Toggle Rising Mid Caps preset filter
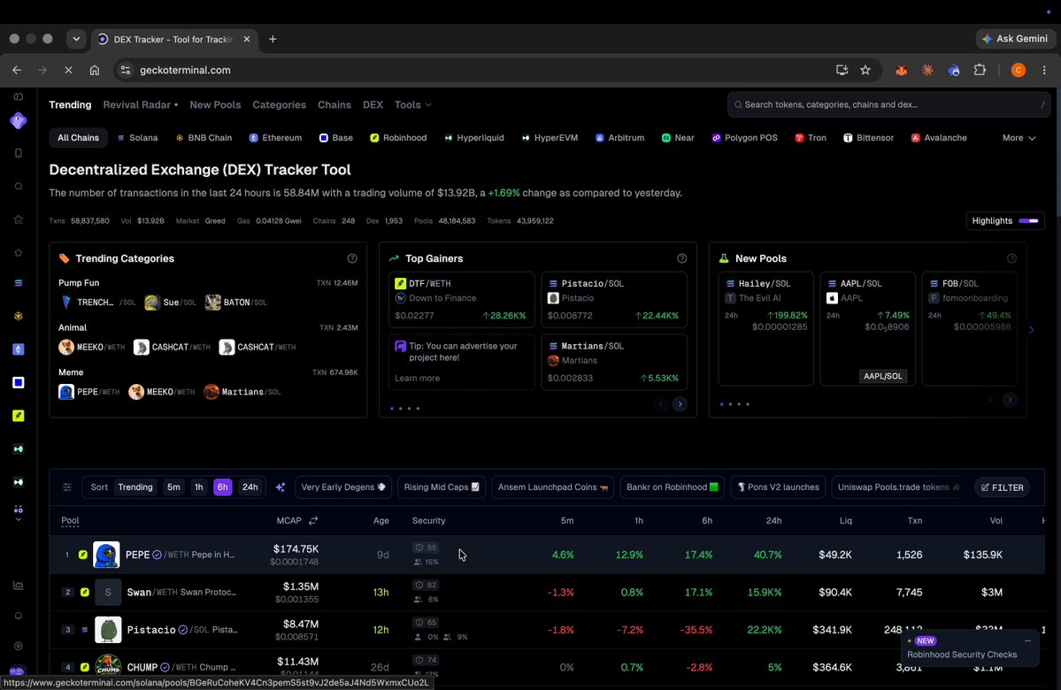The height and width of the screenshot is (690, 1061). [x=442, y=487]
